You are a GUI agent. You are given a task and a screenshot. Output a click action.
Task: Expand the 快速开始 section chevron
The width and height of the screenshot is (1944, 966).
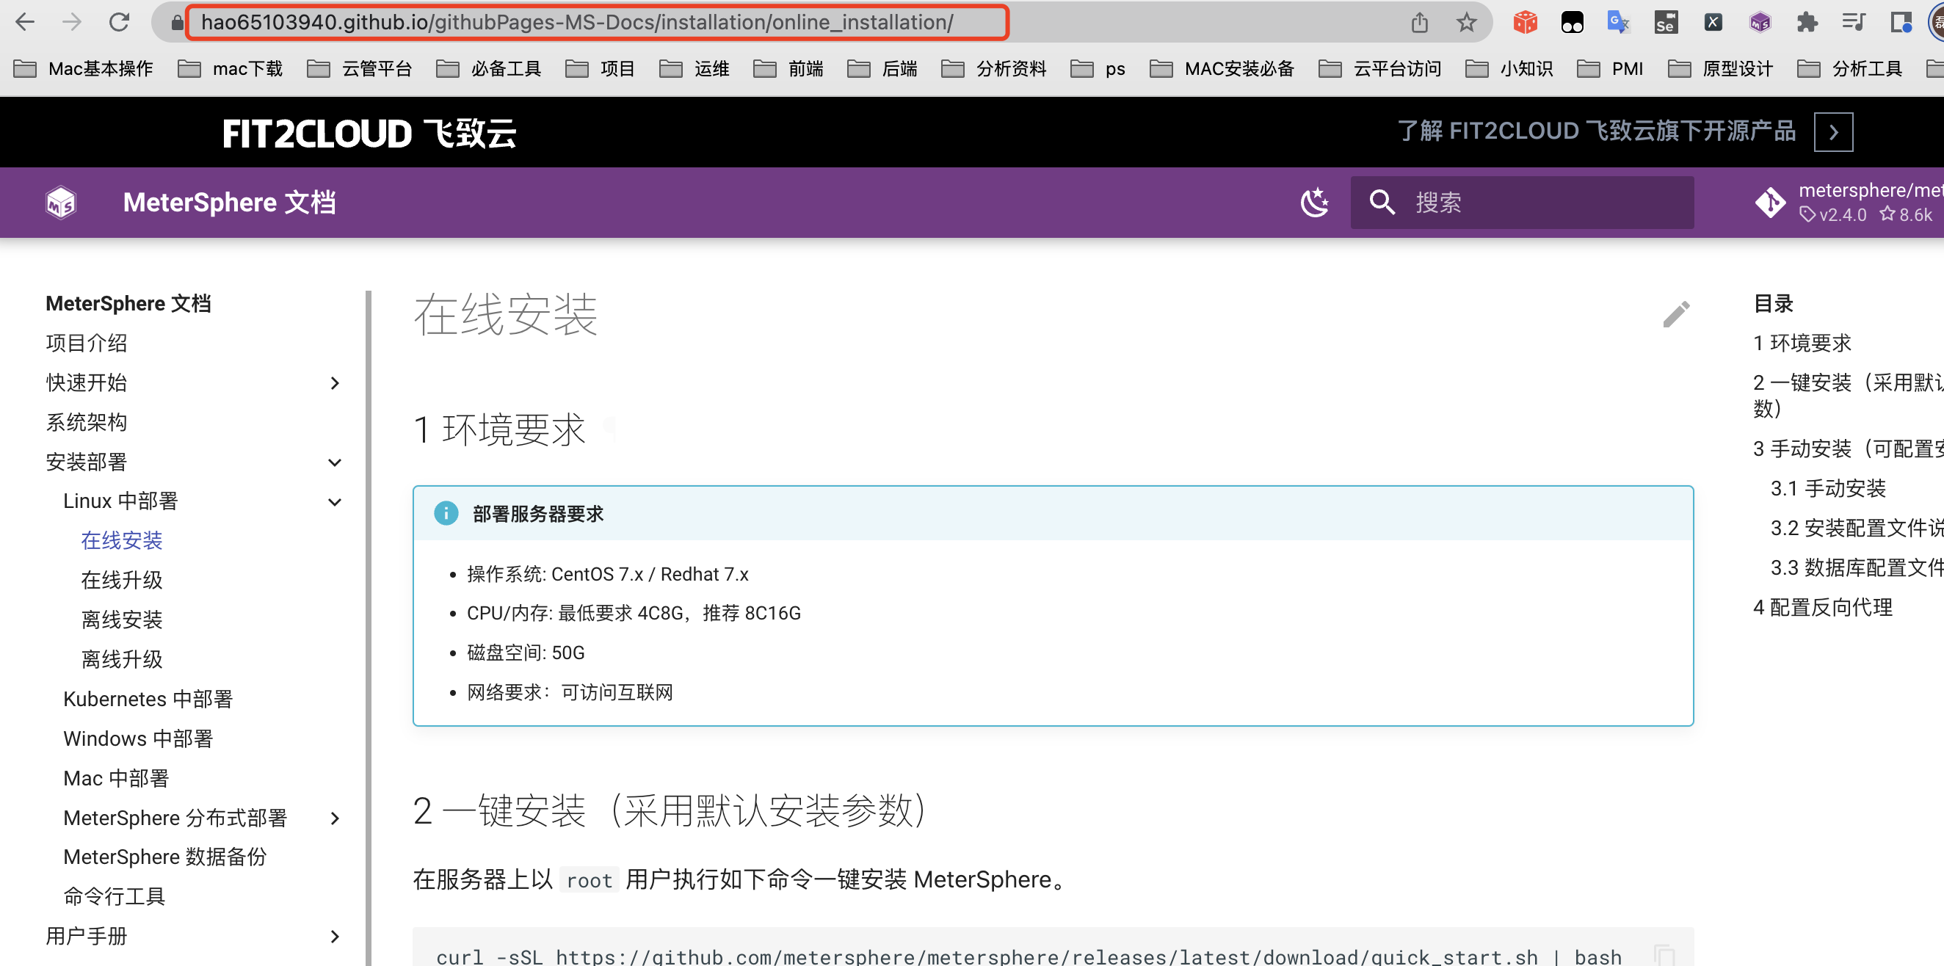335,382
